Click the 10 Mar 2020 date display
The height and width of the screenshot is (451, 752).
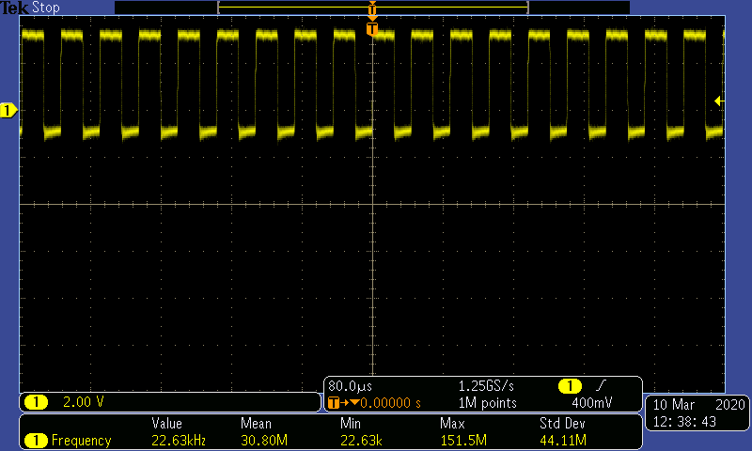point(698,405)
